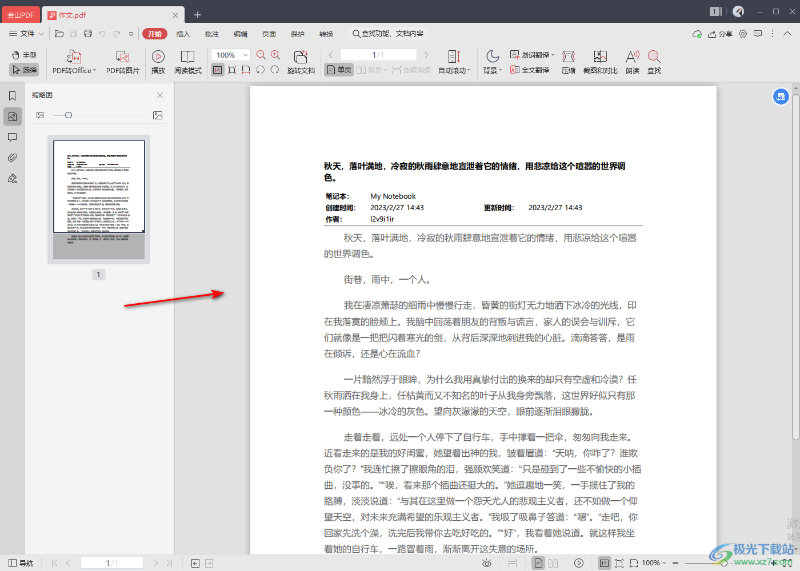Click open file folder icon in quick access

(x=59, y=34)
